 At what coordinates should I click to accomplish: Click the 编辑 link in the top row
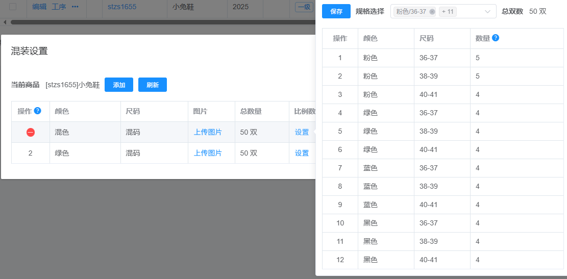(x=39, y=7)
